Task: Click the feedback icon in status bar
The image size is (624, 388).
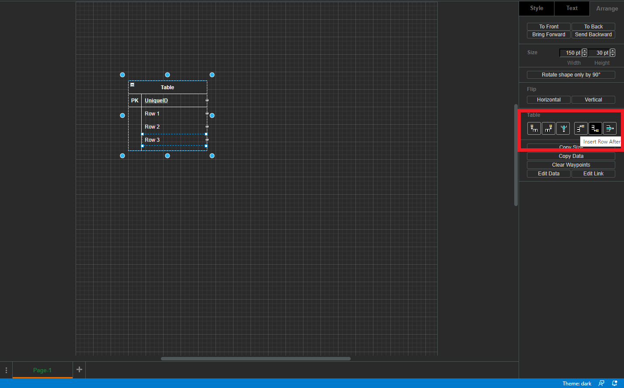Action: coord(602,383)
